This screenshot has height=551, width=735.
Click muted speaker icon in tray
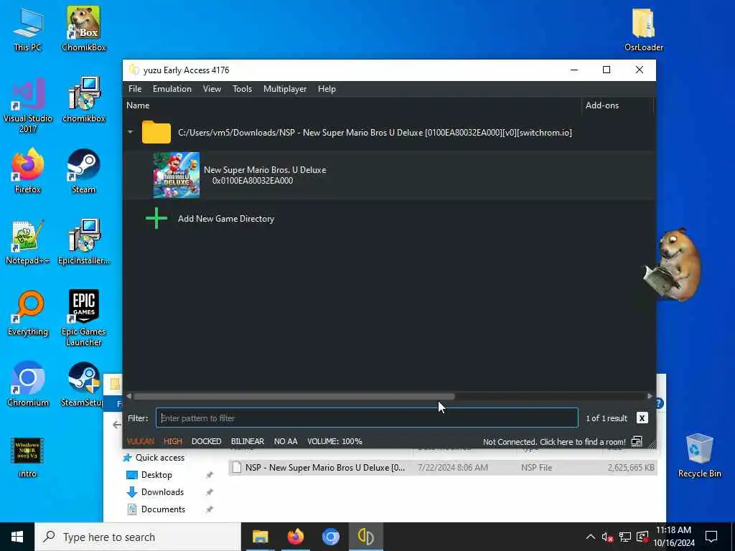[607, 537]
